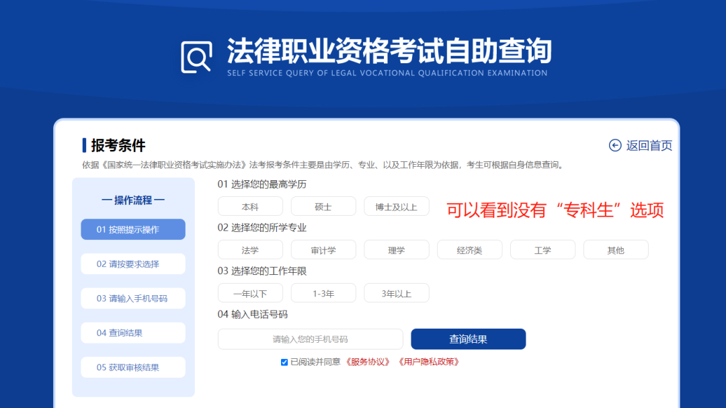Click the 查询结果 query button

pyautogui.click(x=468, y=339)
